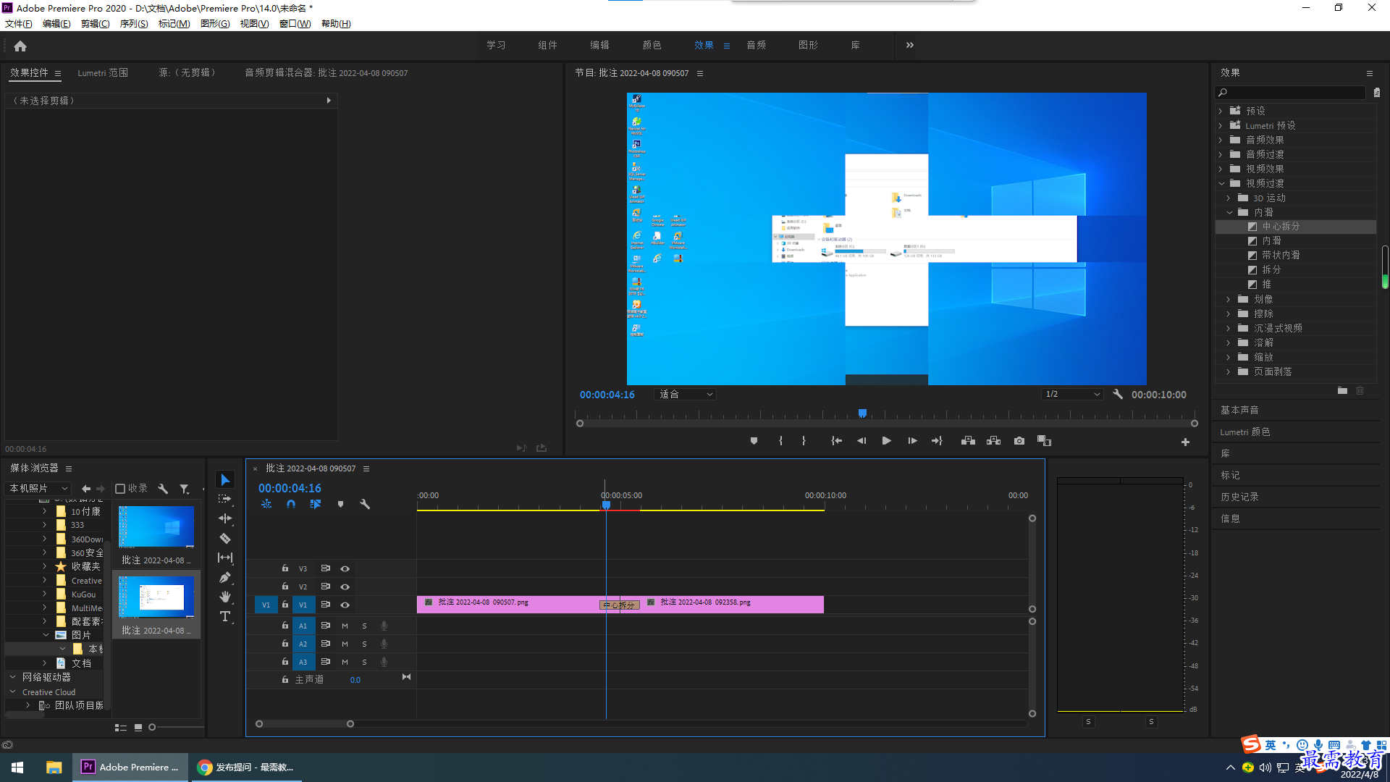The image size is (1390, 782).
Task: Expand the 音频效果 folder
Action: (x=1221, y=140)
